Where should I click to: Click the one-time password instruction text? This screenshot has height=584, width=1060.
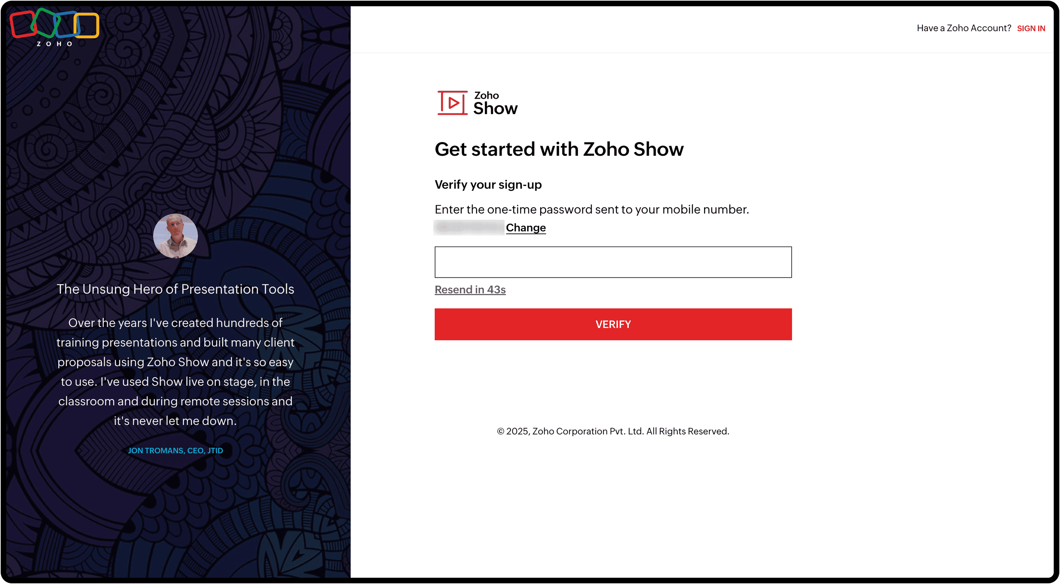click(591, 209)
